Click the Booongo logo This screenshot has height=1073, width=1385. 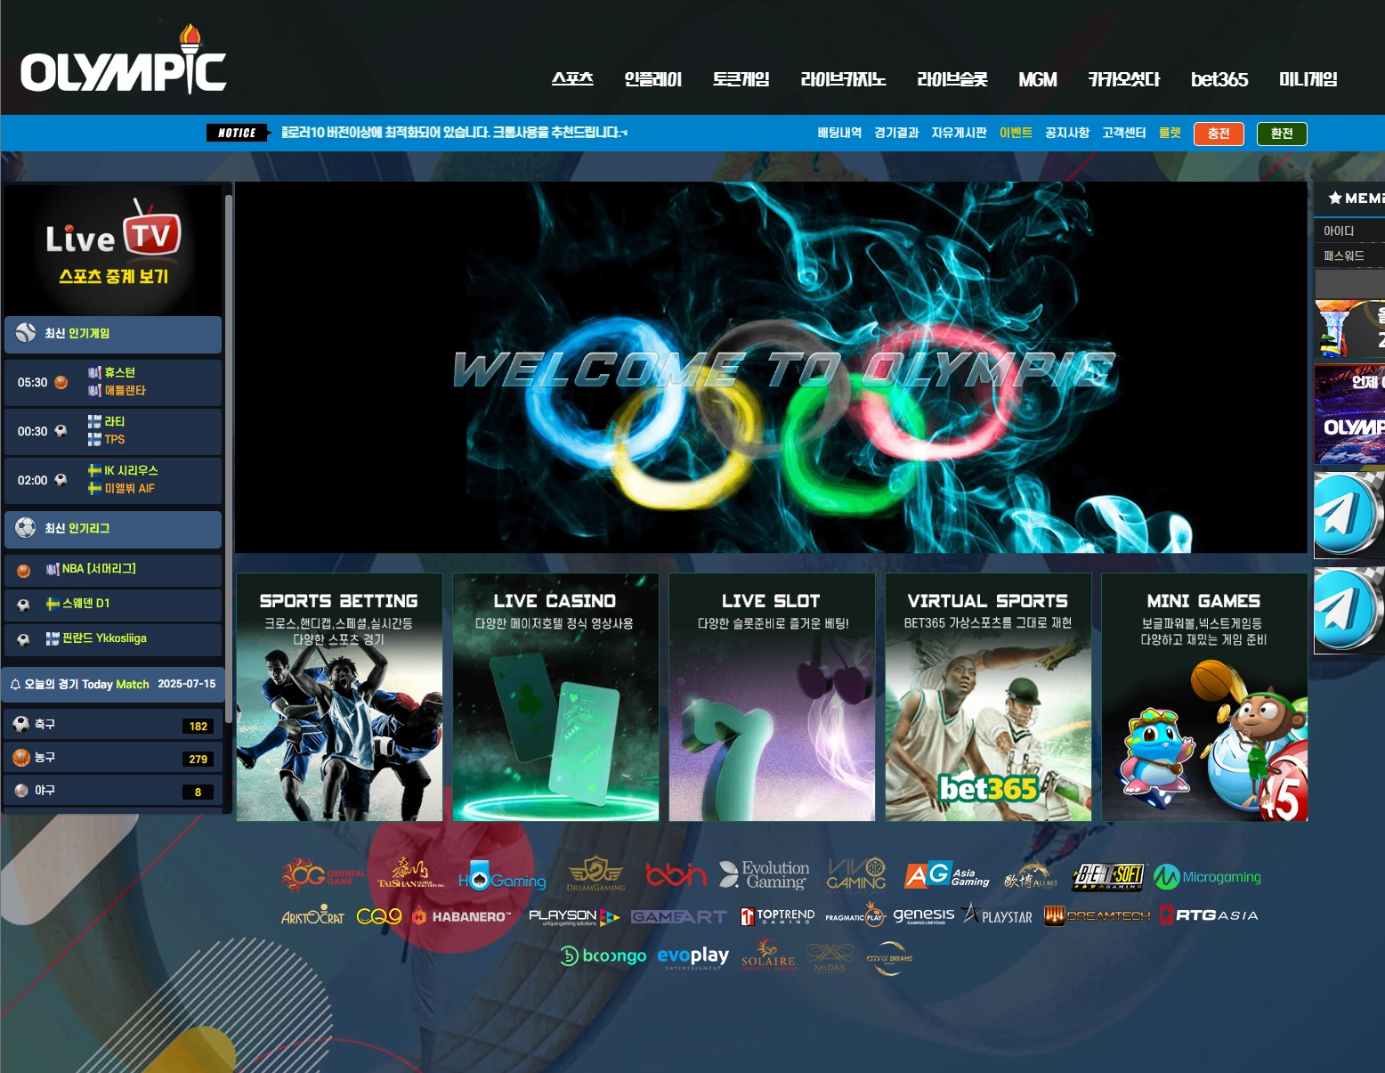(603, 956)
